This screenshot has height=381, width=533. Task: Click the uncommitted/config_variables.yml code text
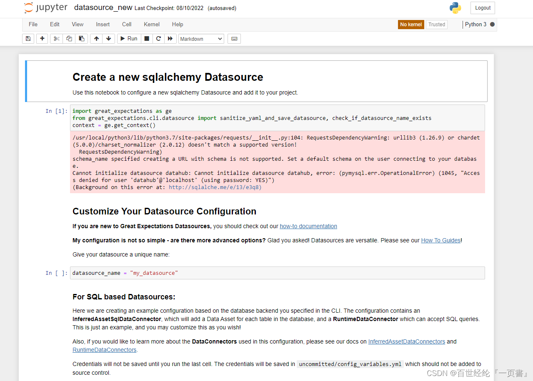coord(350,364)
